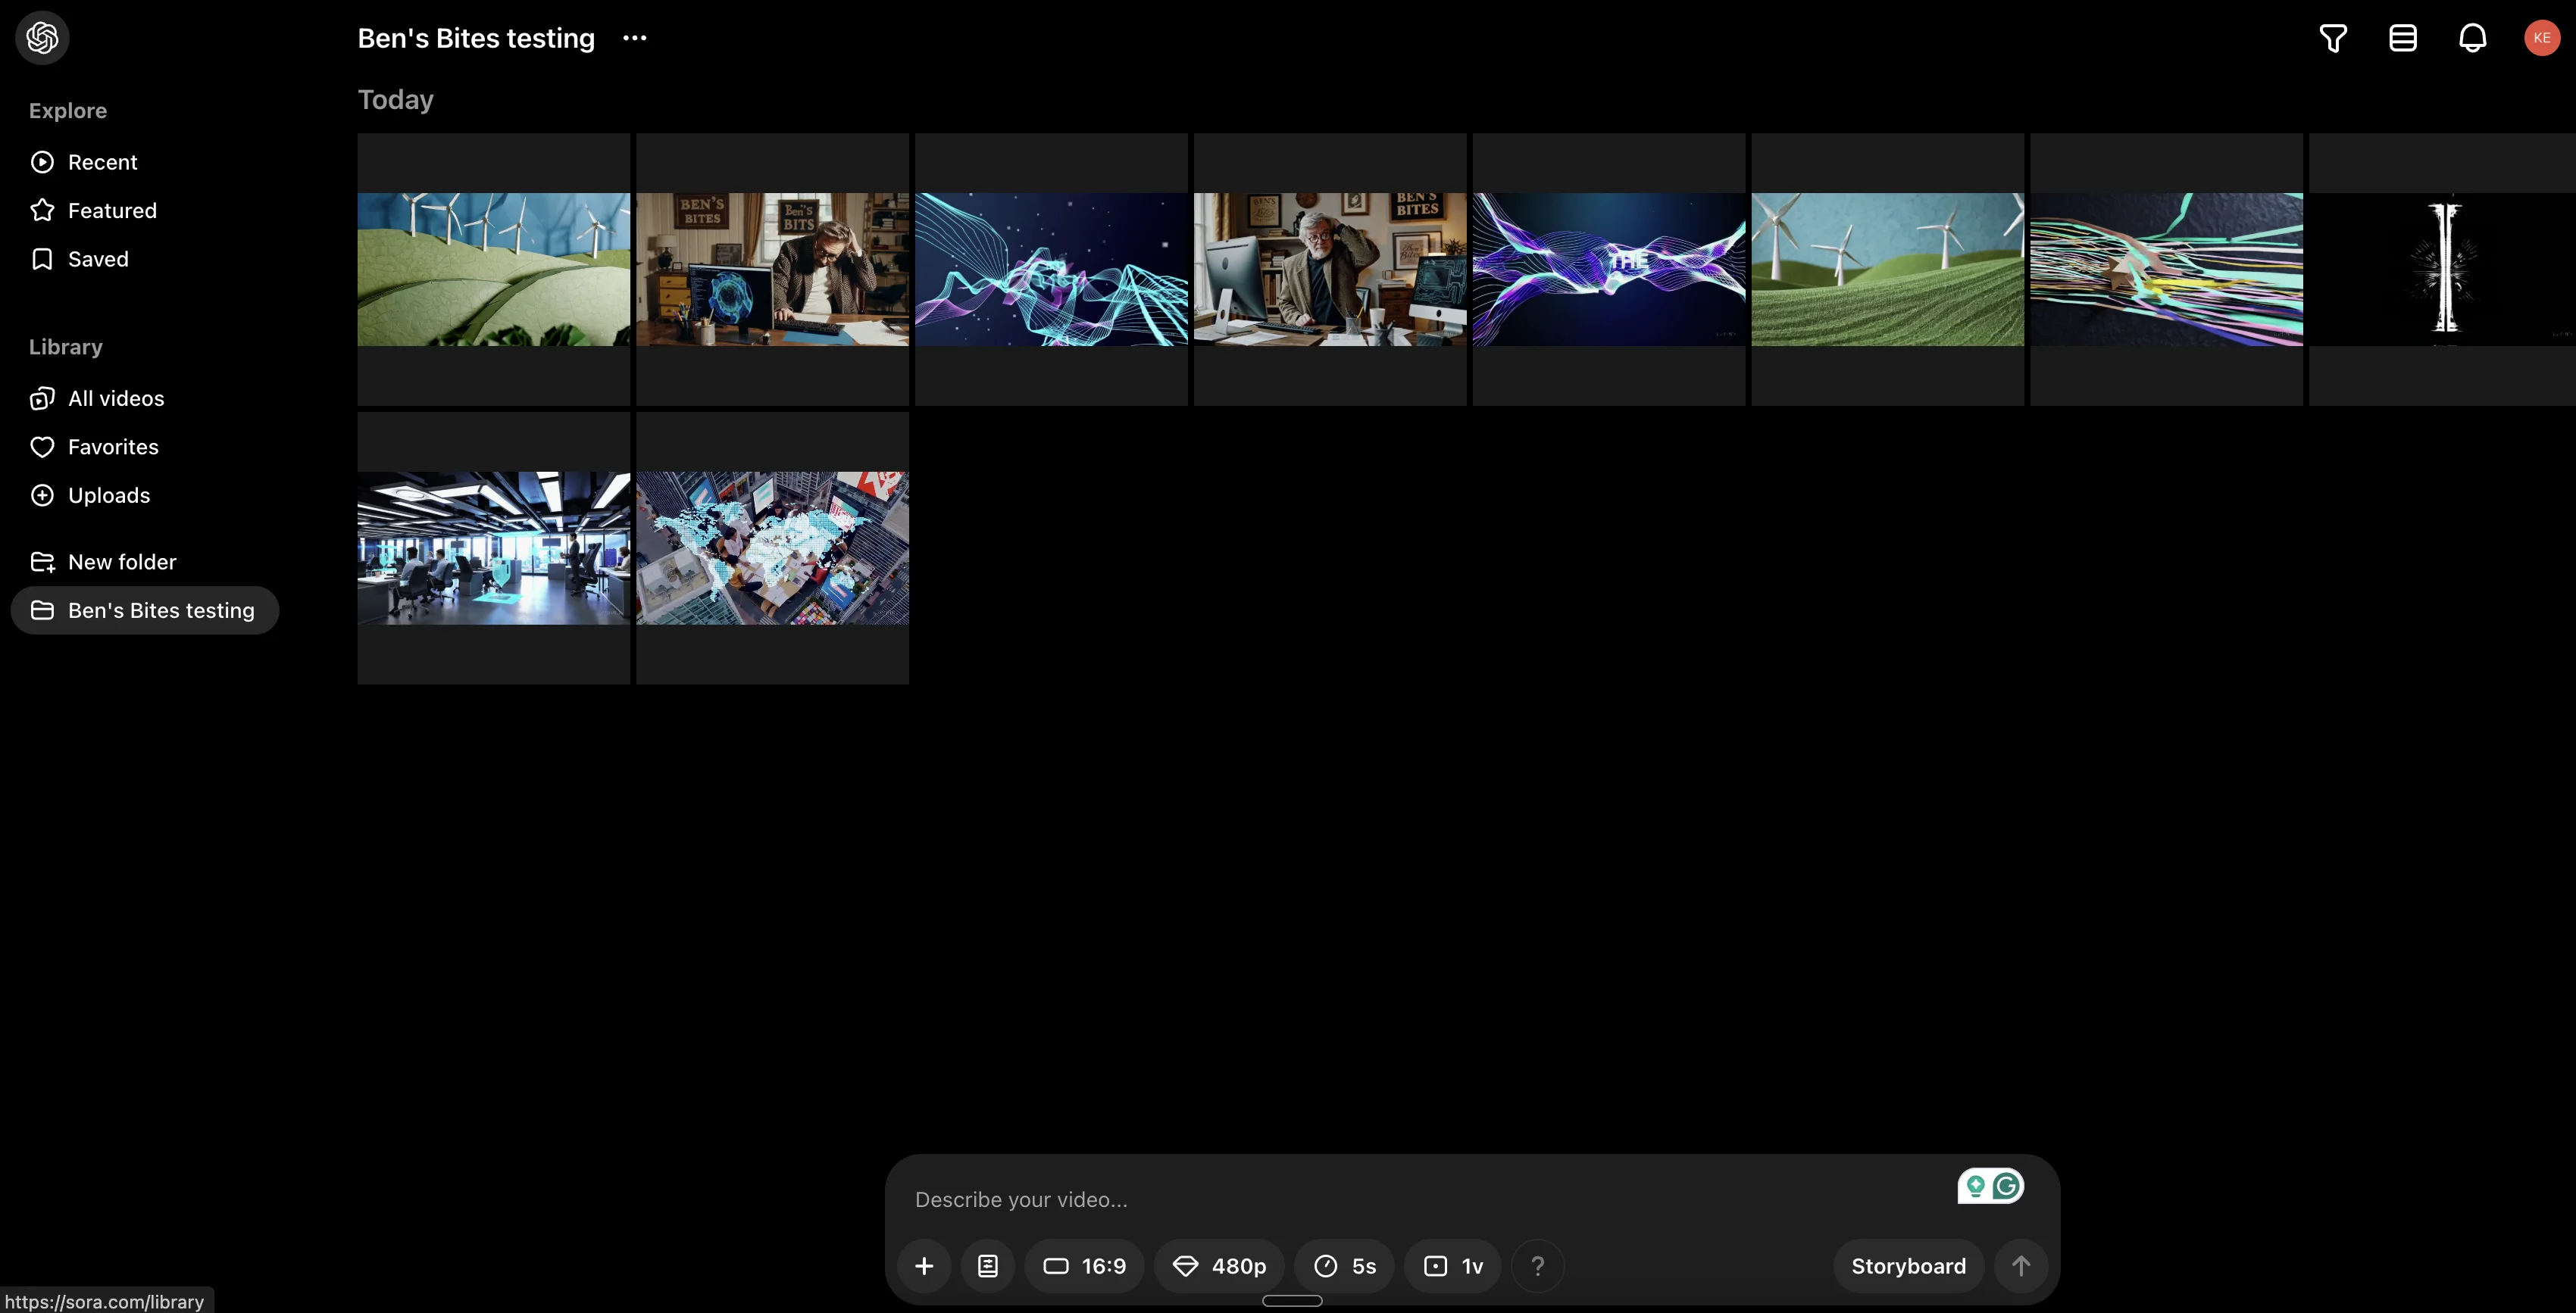
Task: Switch view with the list layout icon
Action: tap(2403, 38)
